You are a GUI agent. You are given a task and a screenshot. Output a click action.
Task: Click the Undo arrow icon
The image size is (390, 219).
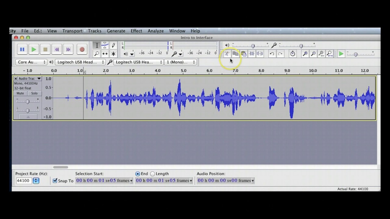[272, 54]
